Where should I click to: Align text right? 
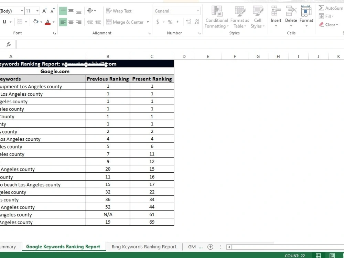pyautogui.click(x=79, y=22)
